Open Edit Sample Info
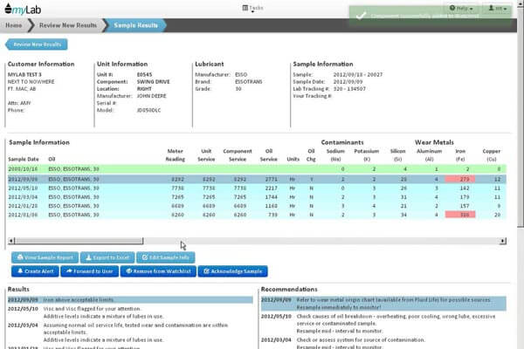Viewport: 524px width, 349px height. click(168, 257)
